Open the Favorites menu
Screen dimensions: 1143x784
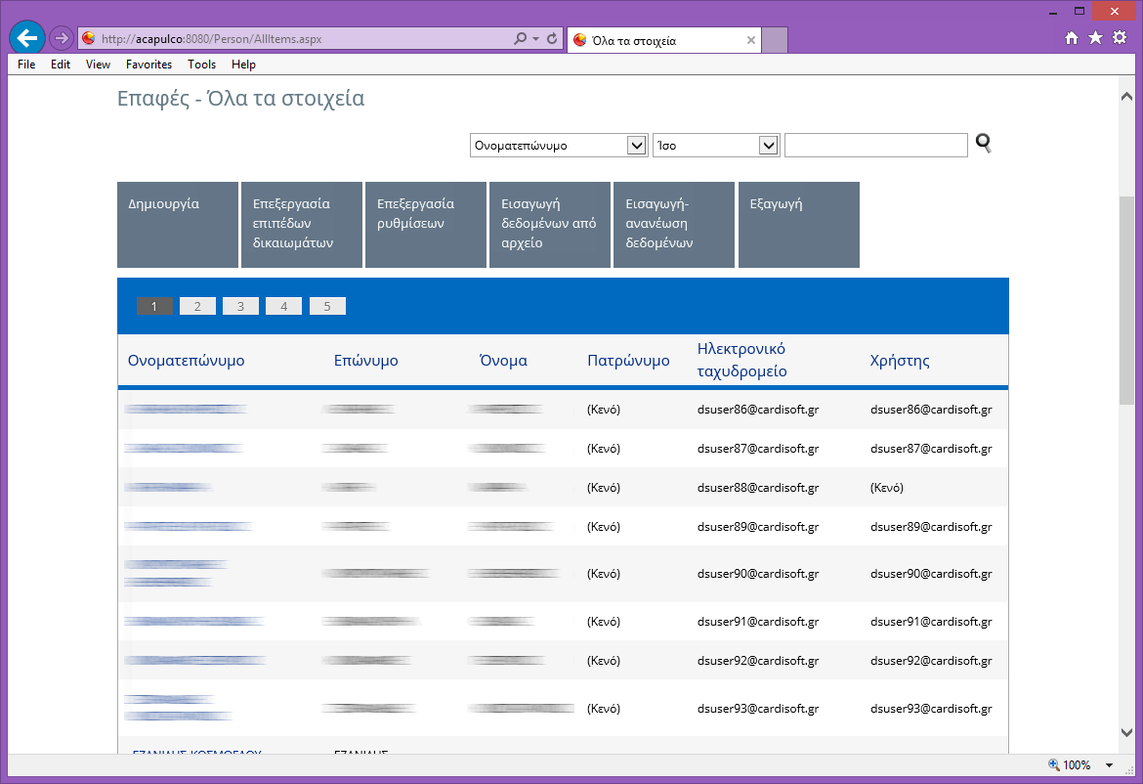click(148, 65)
